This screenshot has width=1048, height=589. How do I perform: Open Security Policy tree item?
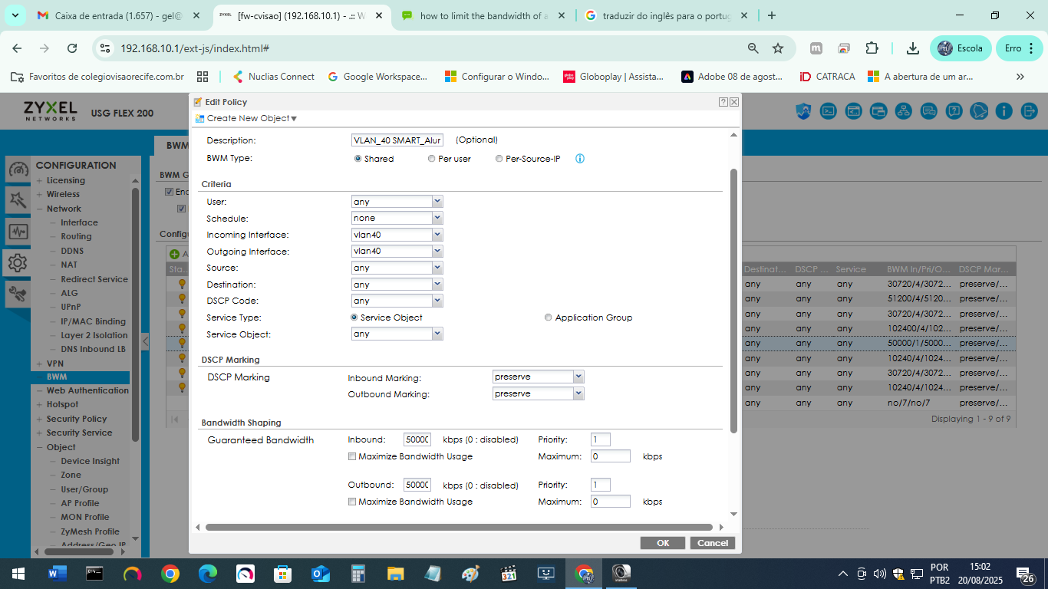[76, 419]
